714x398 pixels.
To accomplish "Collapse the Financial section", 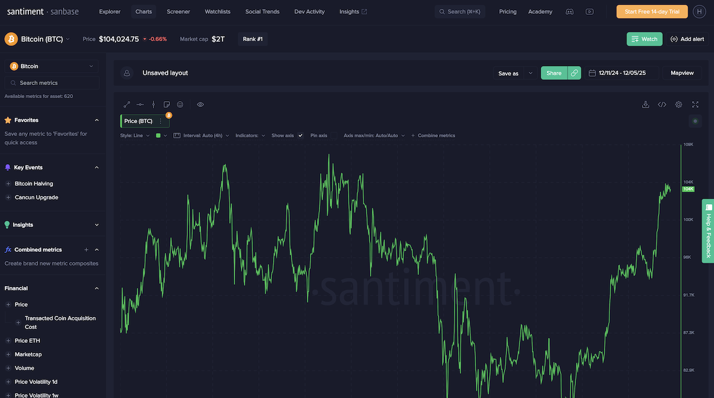I will (97, 289).
